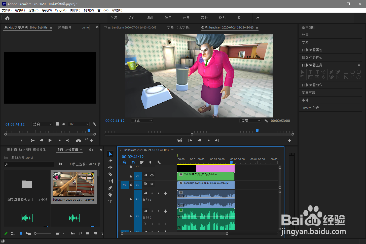
Task: Open timeline display settings wrench
Action: tap(159, 163)
